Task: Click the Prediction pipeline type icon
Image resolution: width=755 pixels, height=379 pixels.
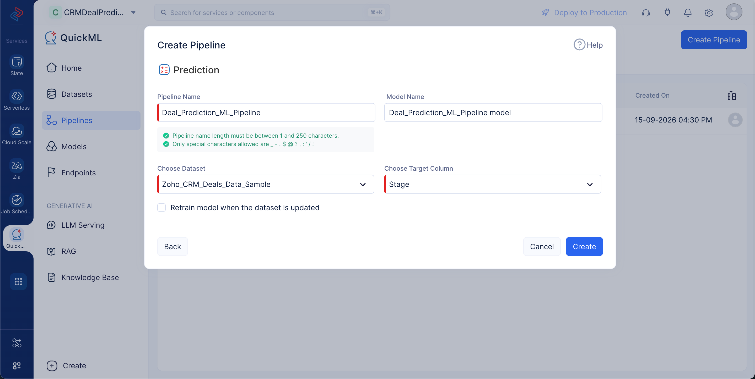Action: pyautogui.click(x=164, y=70)
